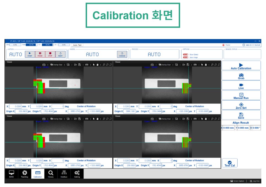Click the Zero Set button
The width and height of the screenshot is (266, 187).
pos(241,105)
